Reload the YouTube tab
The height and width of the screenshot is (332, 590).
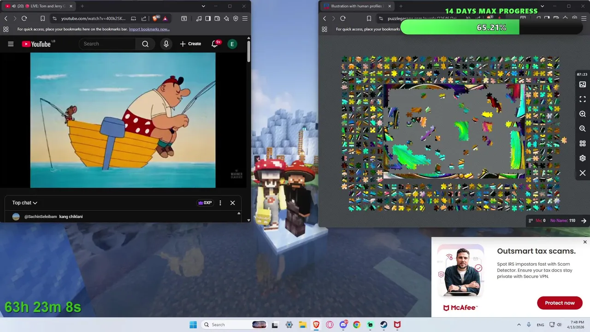tap(24, 18)
